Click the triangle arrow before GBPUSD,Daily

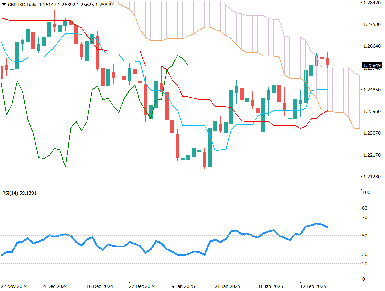pos(4,5)
